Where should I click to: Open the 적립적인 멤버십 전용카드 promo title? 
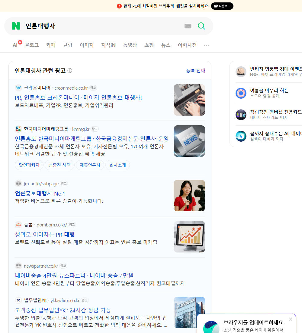276,112
